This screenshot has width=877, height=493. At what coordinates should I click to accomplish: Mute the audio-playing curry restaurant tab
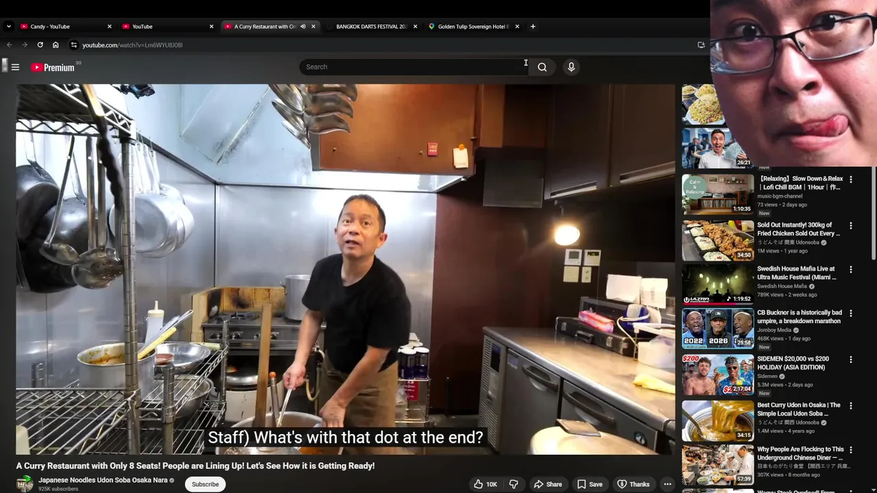303,27
